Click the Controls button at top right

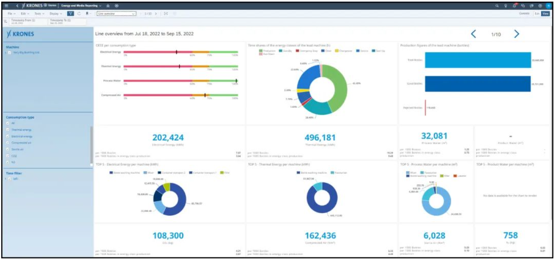tap(524, 13)
